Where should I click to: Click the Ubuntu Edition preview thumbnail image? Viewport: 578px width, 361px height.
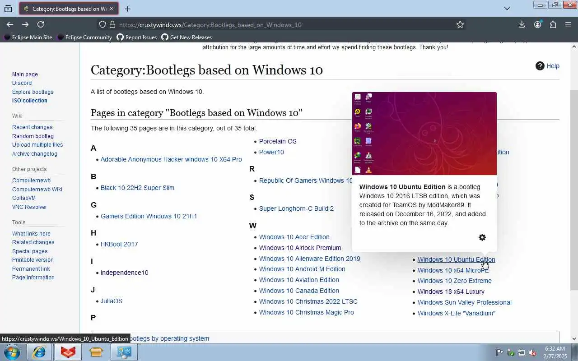(x=424, y=134)
